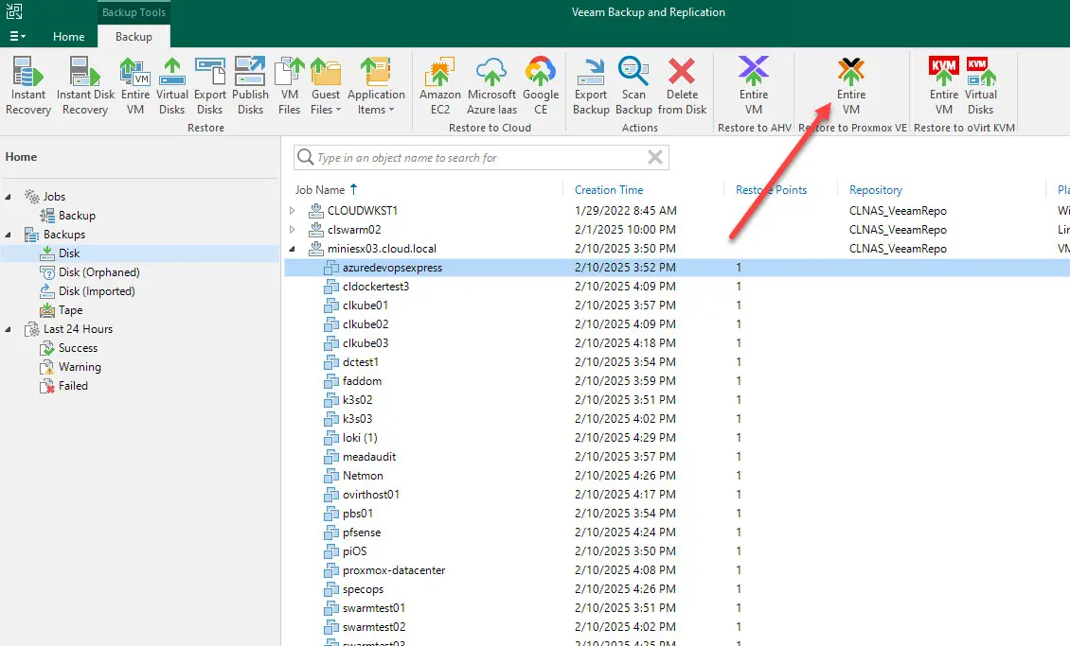This screenshot has width=1070, height=646.
Task: Sort by Creation Time column header
Action: pyautogui.click(x=609, y=190)
